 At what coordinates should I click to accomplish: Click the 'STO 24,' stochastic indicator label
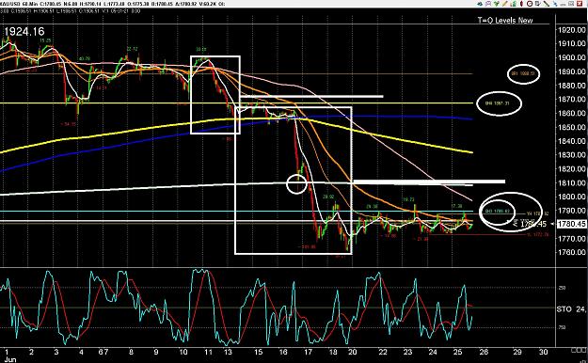571,309
